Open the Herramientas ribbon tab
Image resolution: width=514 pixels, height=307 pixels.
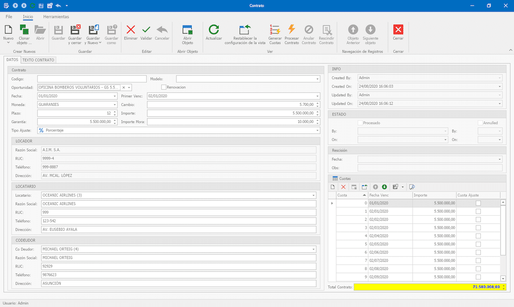point(56,17)
